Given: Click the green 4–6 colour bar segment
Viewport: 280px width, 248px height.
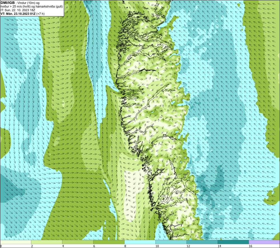Looking at the screenshot, I should pyautogui.click(x=78, y=242).
